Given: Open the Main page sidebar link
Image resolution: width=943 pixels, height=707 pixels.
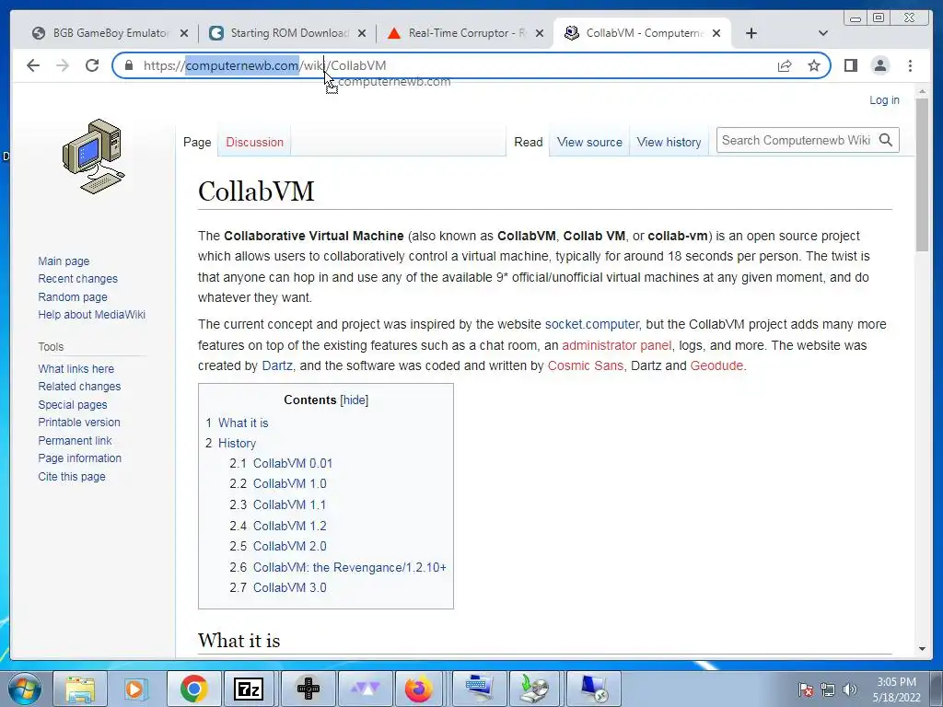Looking at the screenshot, I should coord(64,261).
